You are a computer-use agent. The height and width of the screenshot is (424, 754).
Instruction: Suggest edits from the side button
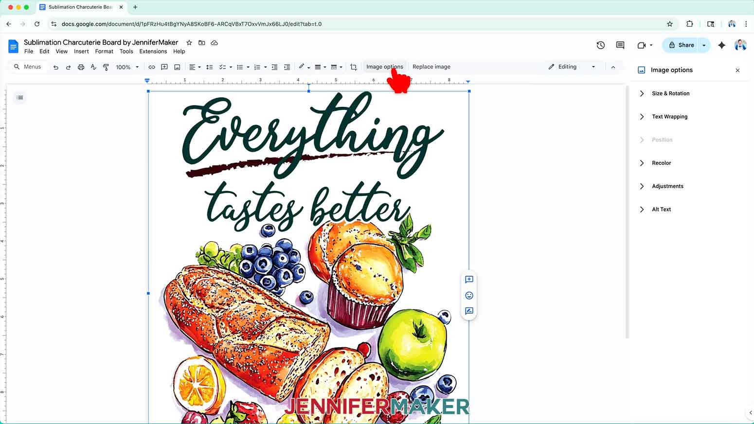pyautogui.click(x=469, y=311)
